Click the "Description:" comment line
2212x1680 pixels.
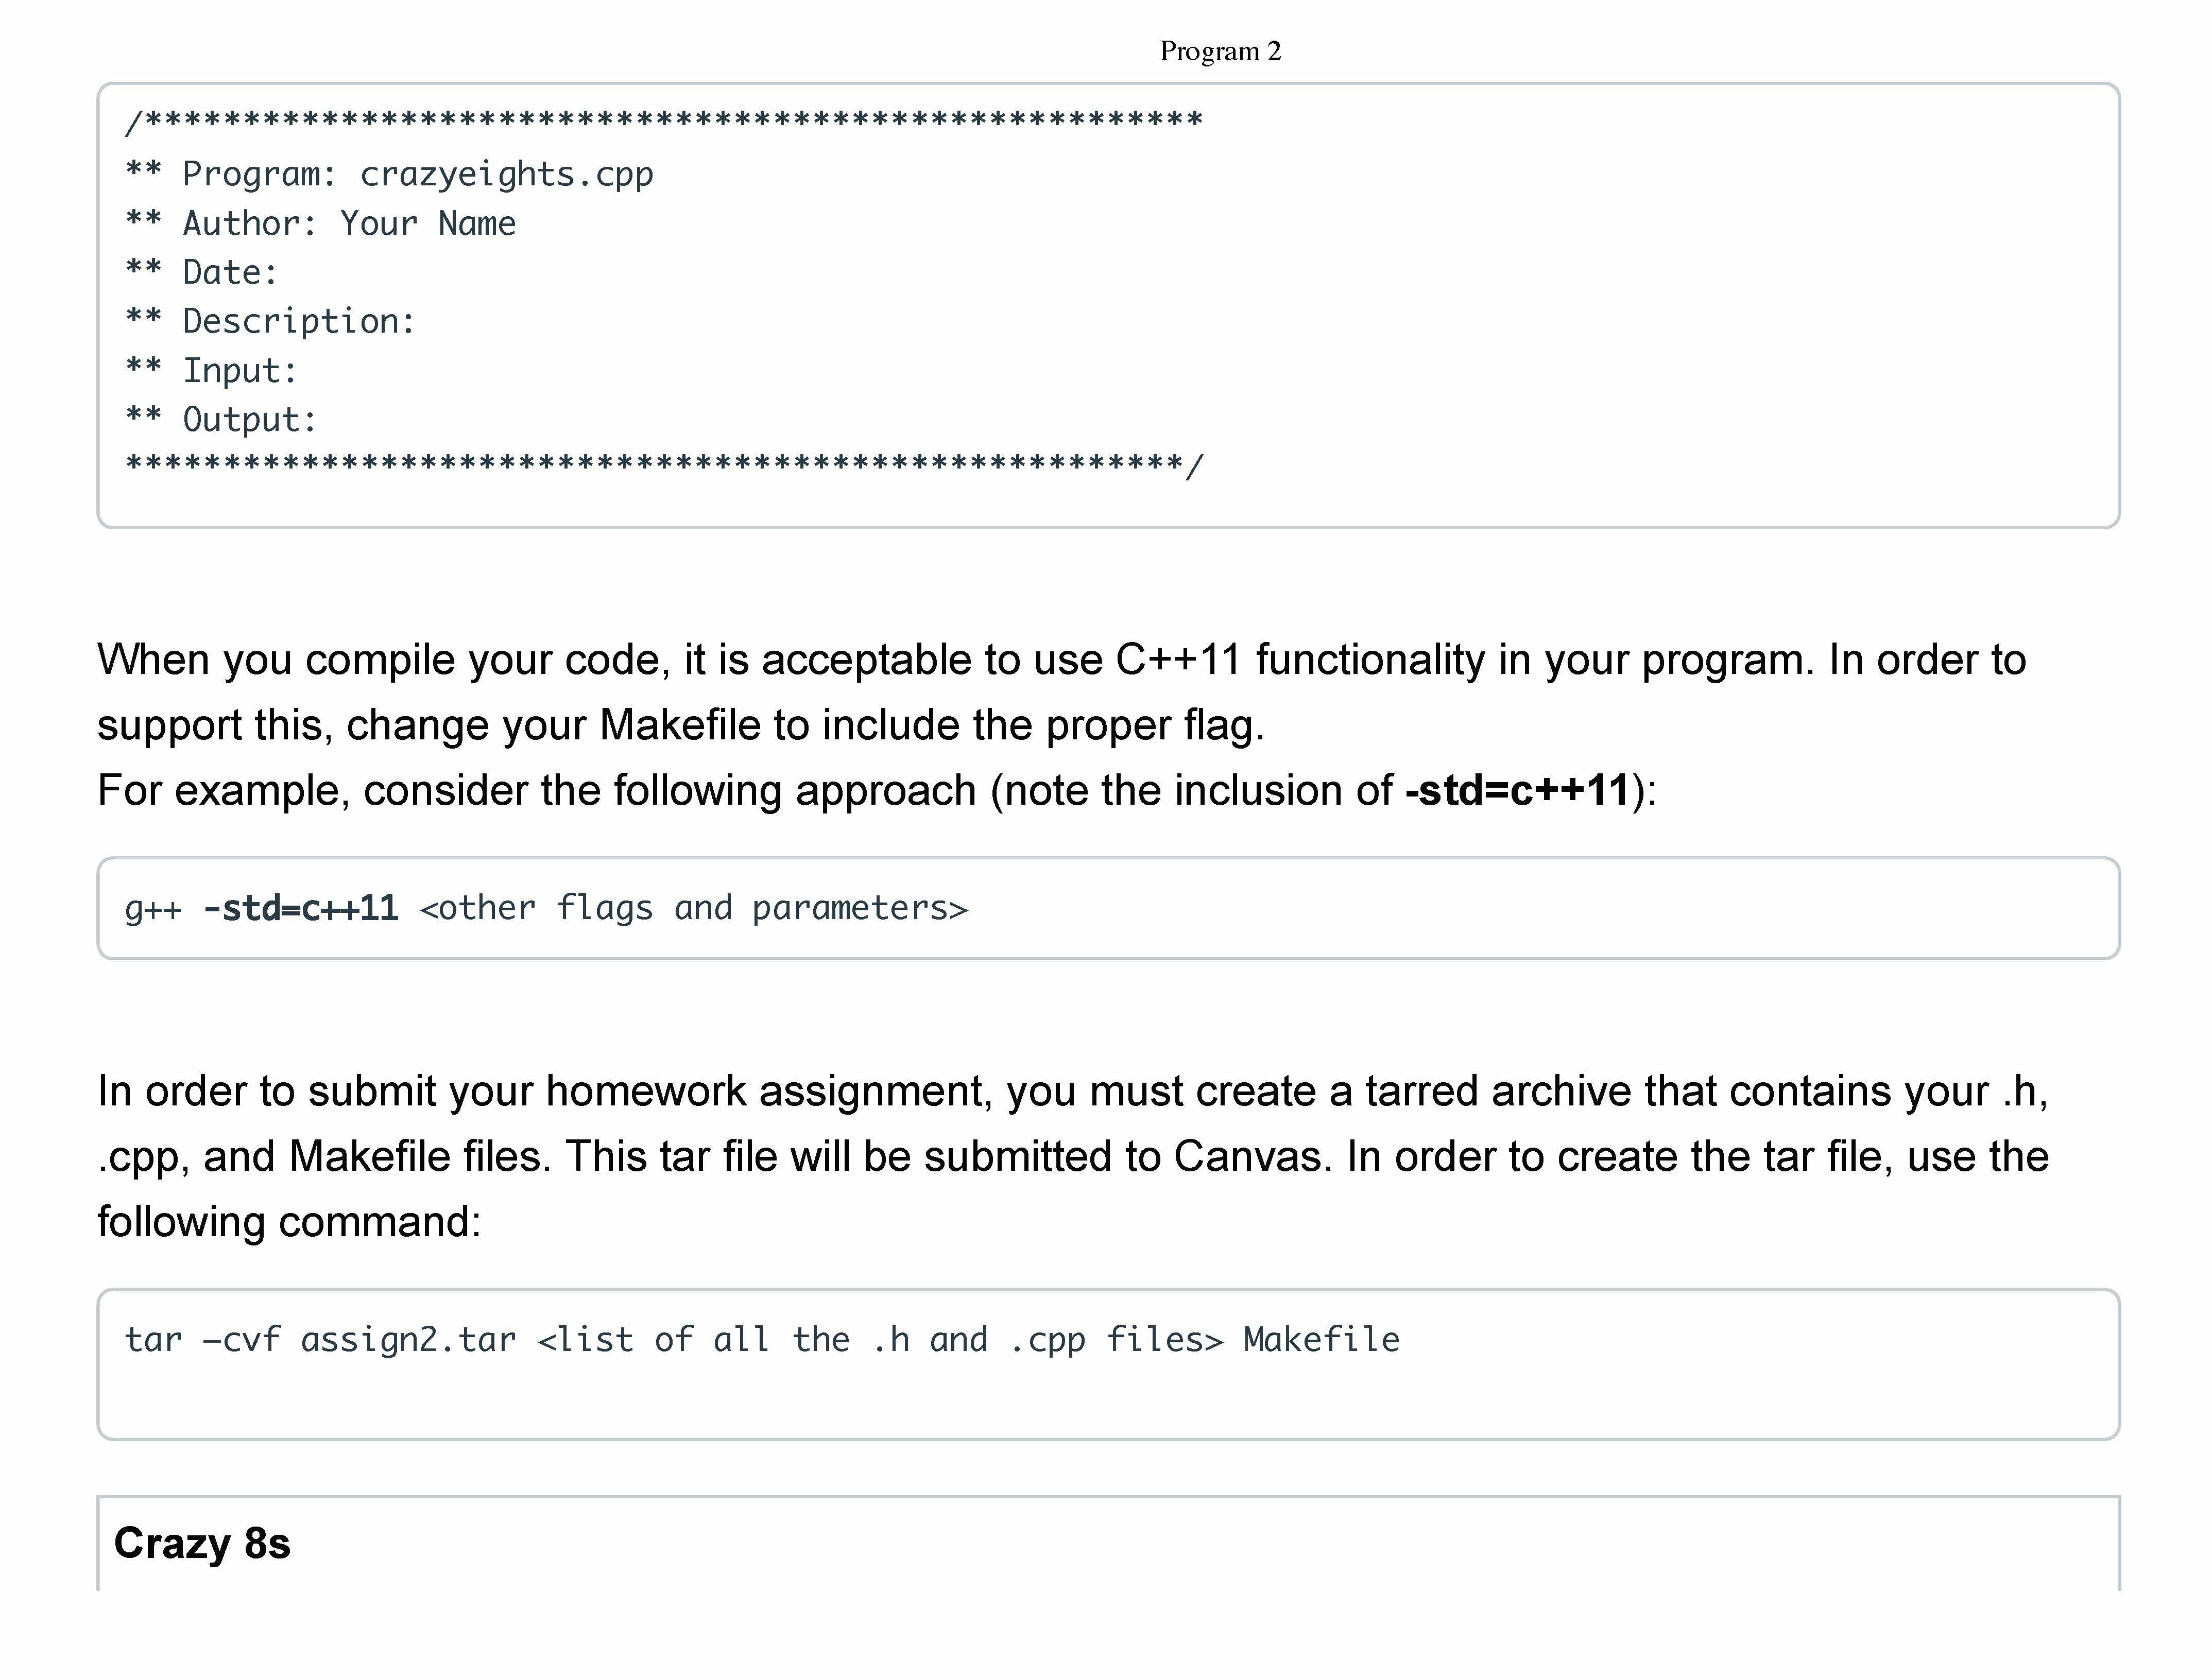pyautogui.click(x=298, y=321)
